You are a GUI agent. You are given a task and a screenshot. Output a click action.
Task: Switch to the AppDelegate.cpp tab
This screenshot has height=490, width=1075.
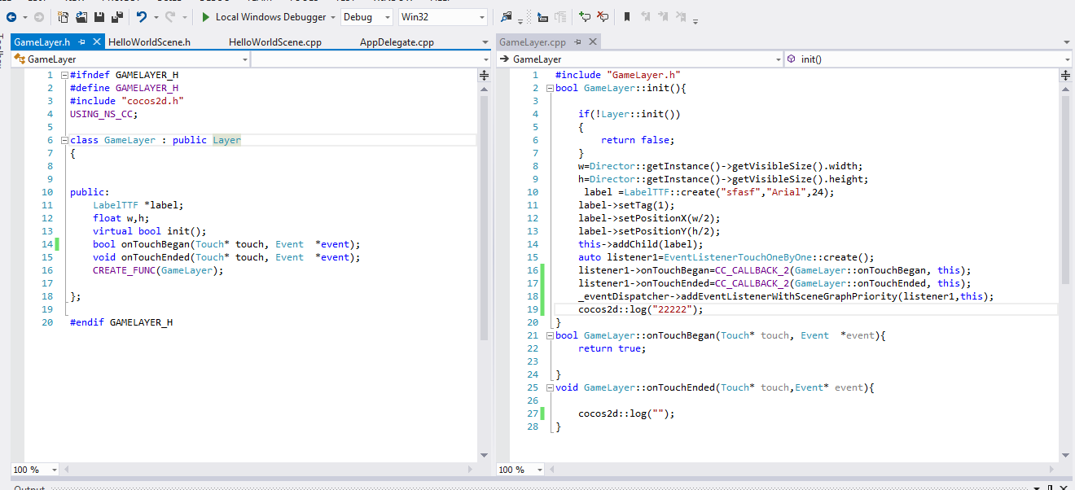click(x=397, y=42)
